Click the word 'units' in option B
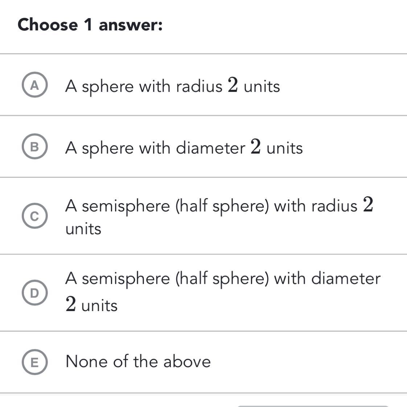Screen dimensions: 407x407 tap(284, 148)
